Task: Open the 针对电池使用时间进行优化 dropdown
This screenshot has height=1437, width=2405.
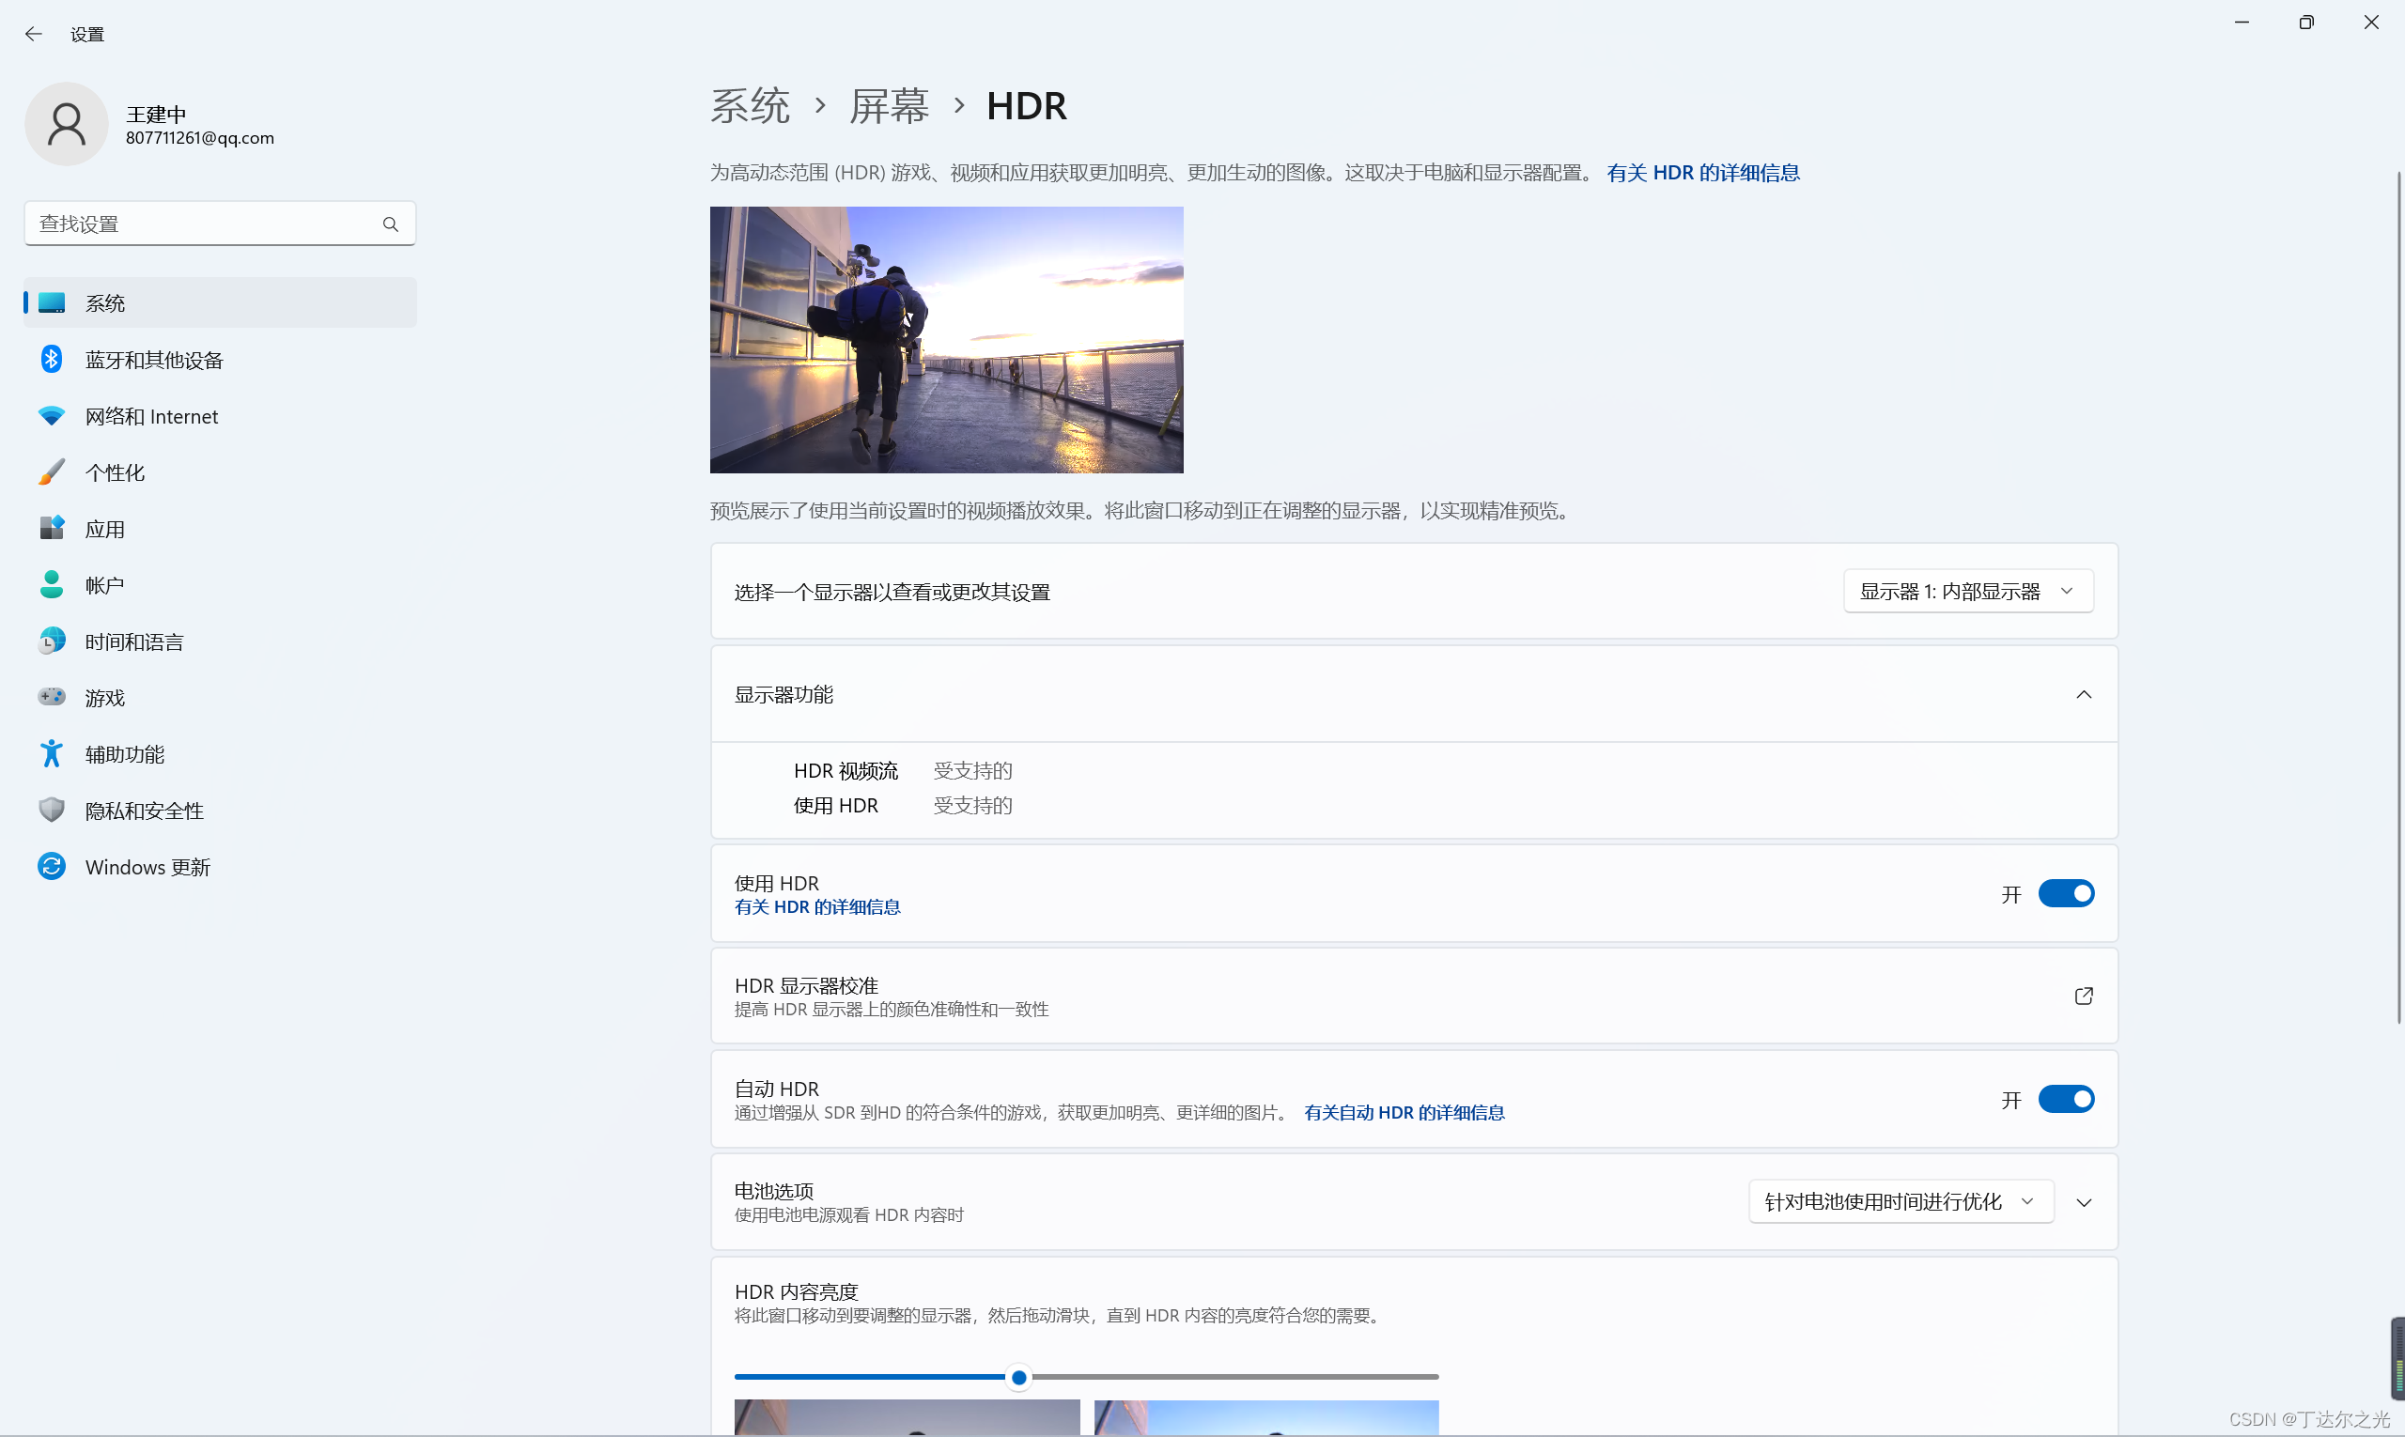Action: pyautogui.click(x=1901, y=1202)
